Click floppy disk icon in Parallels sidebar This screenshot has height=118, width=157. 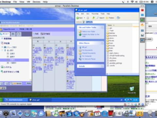(x=142, y=35)
